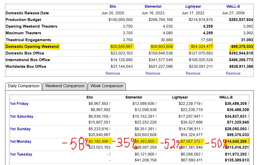This screenshot has height=165, width=257.
Task: Click Elio's worldwide box office $37,144,043
Action: [122, 67]
